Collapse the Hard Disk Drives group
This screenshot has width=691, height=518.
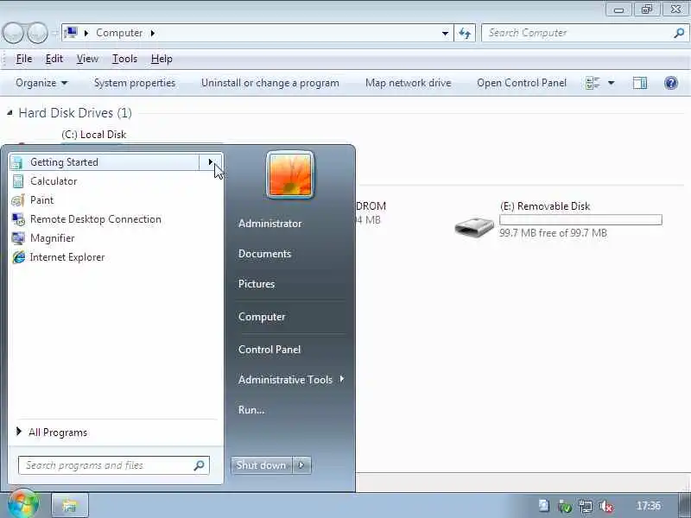point(10,113)
